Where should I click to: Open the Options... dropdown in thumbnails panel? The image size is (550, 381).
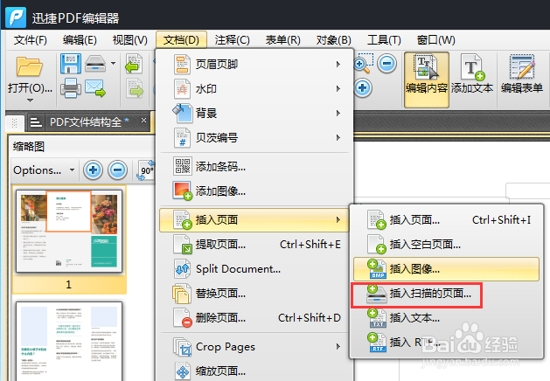[44, 170]
